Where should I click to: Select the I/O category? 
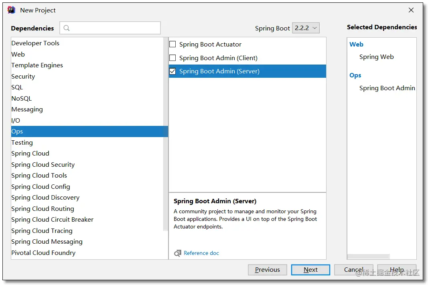[x=87, y=120]
